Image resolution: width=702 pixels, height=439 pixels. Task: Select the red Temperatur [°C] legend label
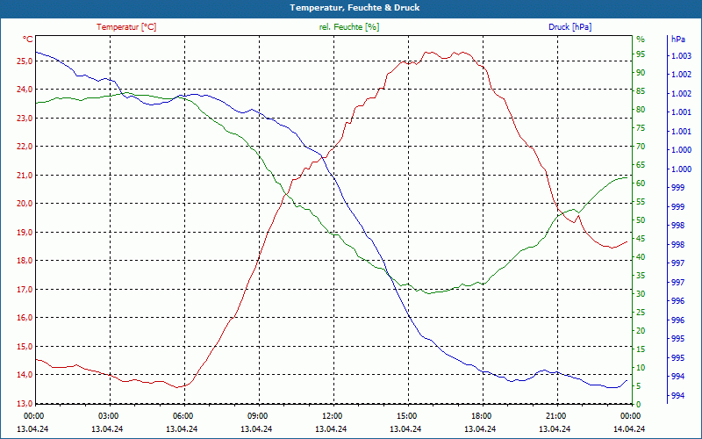coord(126,27)
